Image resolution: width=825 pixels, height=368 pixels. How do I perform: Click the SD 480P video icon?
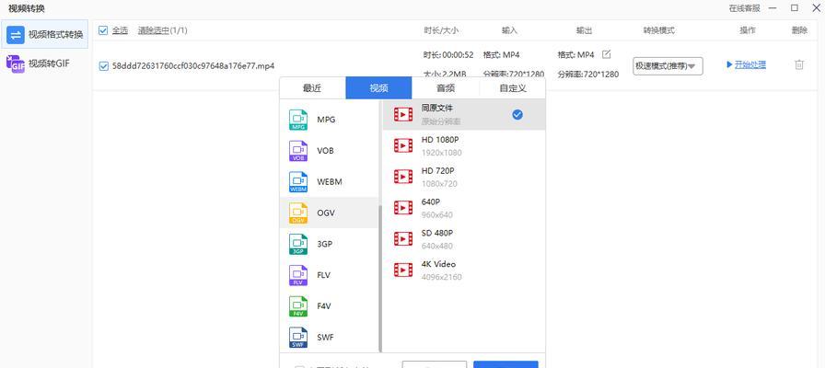(403, 238)
